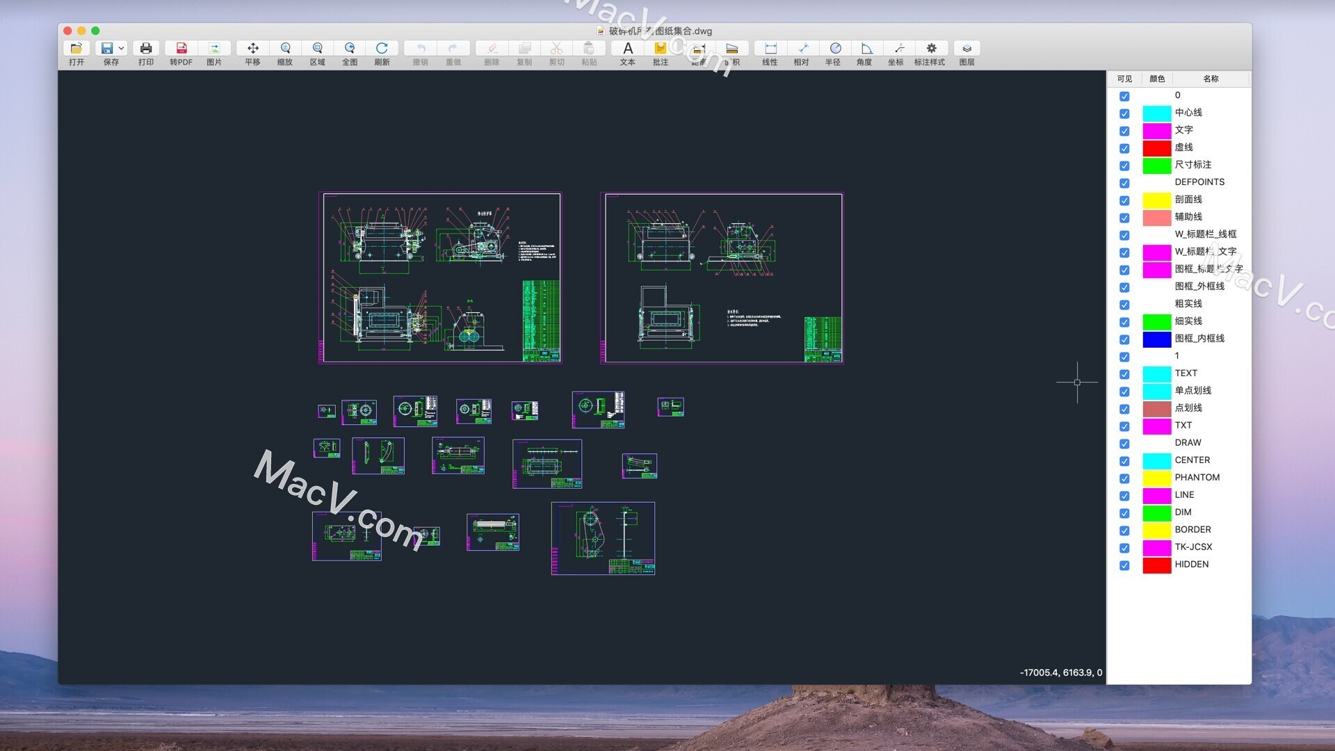Click the Refresh (刷新) icon
1335x751 pixels.
pyautogui.click(x=382, y=49)
